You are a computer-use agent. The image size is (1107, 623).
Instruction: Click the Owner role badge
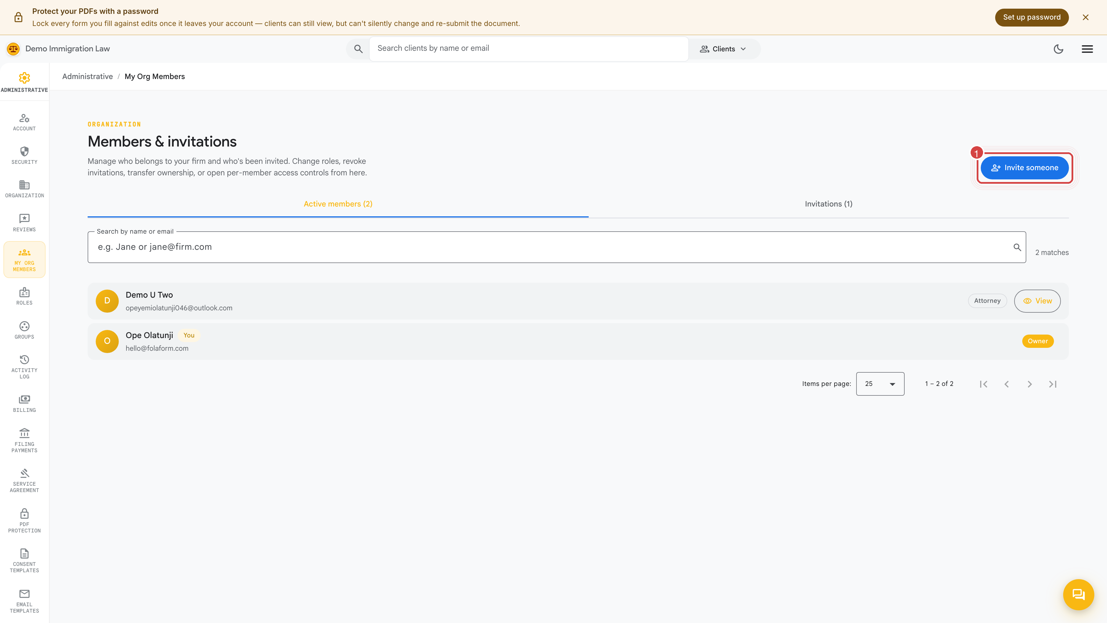(x=1038, y=341)
